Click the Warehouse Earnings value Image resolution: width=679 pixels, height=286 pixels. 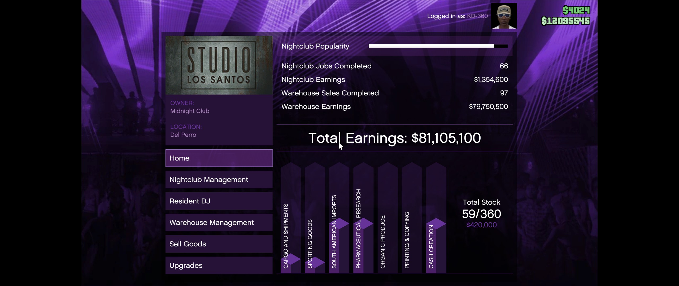point(488,106)
